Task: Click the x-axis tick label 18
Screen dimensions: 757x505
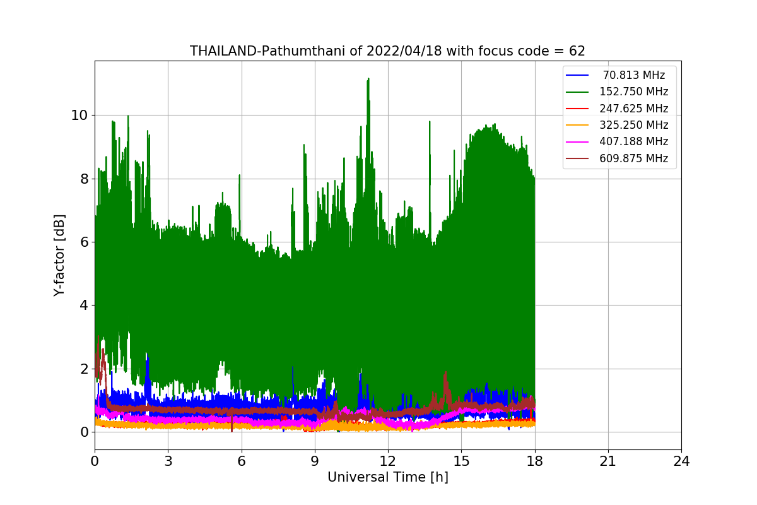Action: (534, 461)
